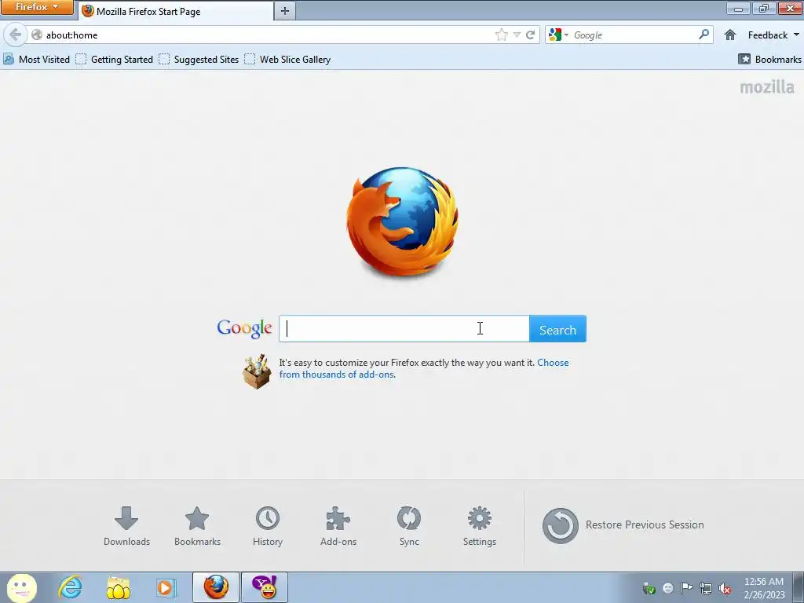Open the orange Firefox menu button
Screen dimensions: 804x603
[37, 7]
